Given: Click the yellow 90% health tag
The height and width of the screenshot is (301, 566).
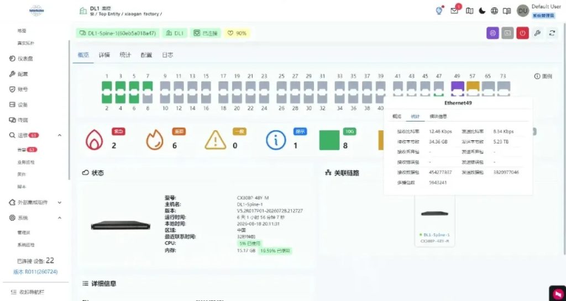Looking at the screenshot, I should tap(237, 33).
